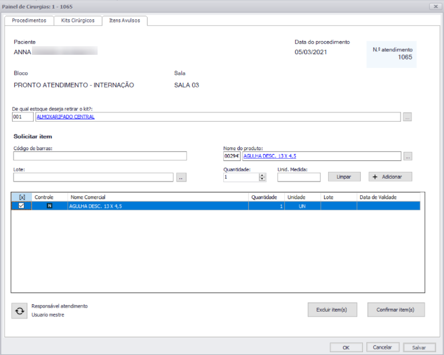This screenshot has height=355, width=444.
Task: Click the Limpar button
Action: (344, 177)
